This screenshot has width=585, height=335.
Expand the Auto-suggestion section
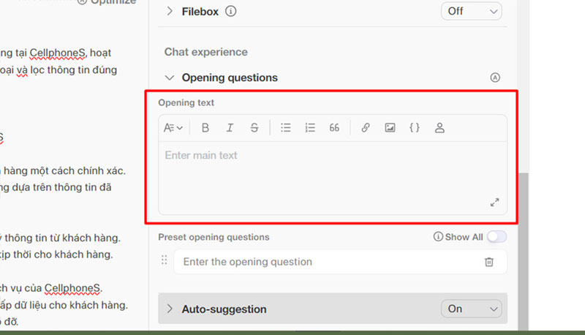(x=170, y=309)
